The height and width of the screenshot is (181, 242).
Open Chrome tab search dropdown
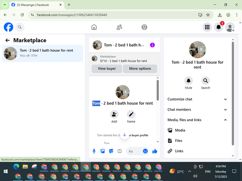(5, 5)
